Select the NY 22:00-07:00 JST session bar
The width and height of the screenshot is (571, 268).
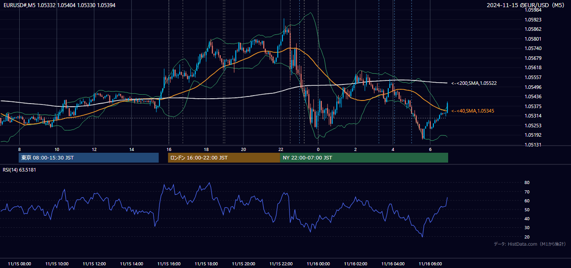point(364,158)
